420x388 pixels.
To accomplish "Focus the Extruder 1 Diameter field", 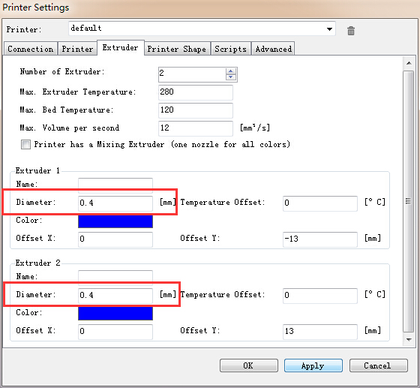I will click(115, 203).
